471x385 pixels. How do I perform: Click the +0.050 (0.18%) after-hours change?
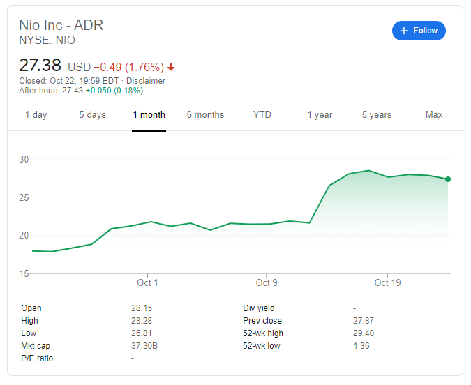tap(114, 91)
